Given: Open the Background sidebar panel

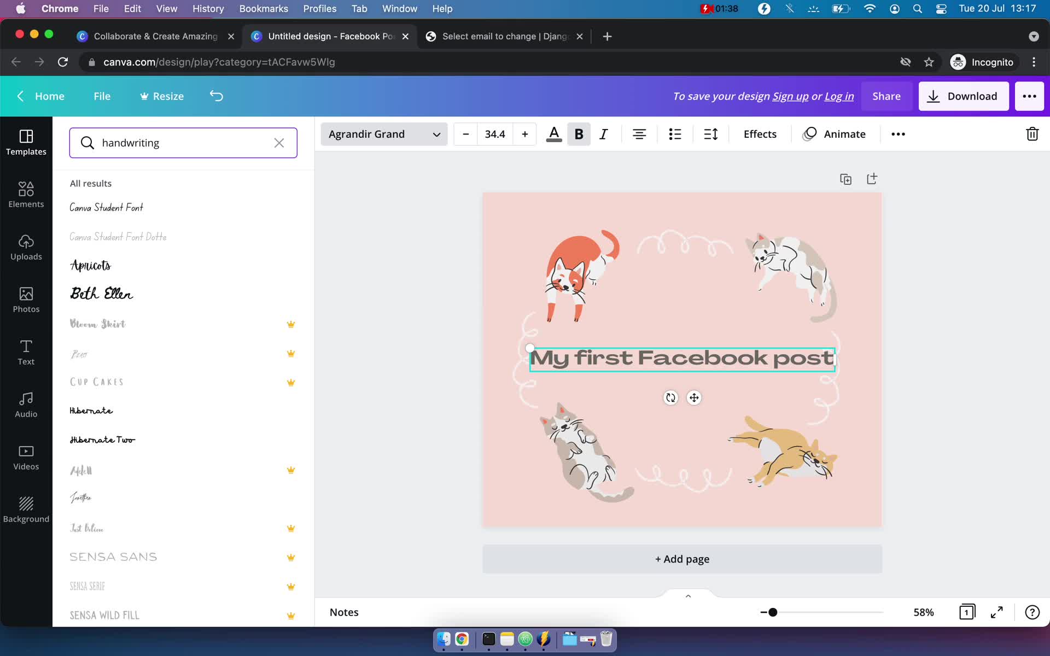Looking at the screenshot, I should [x=26, y=509].
